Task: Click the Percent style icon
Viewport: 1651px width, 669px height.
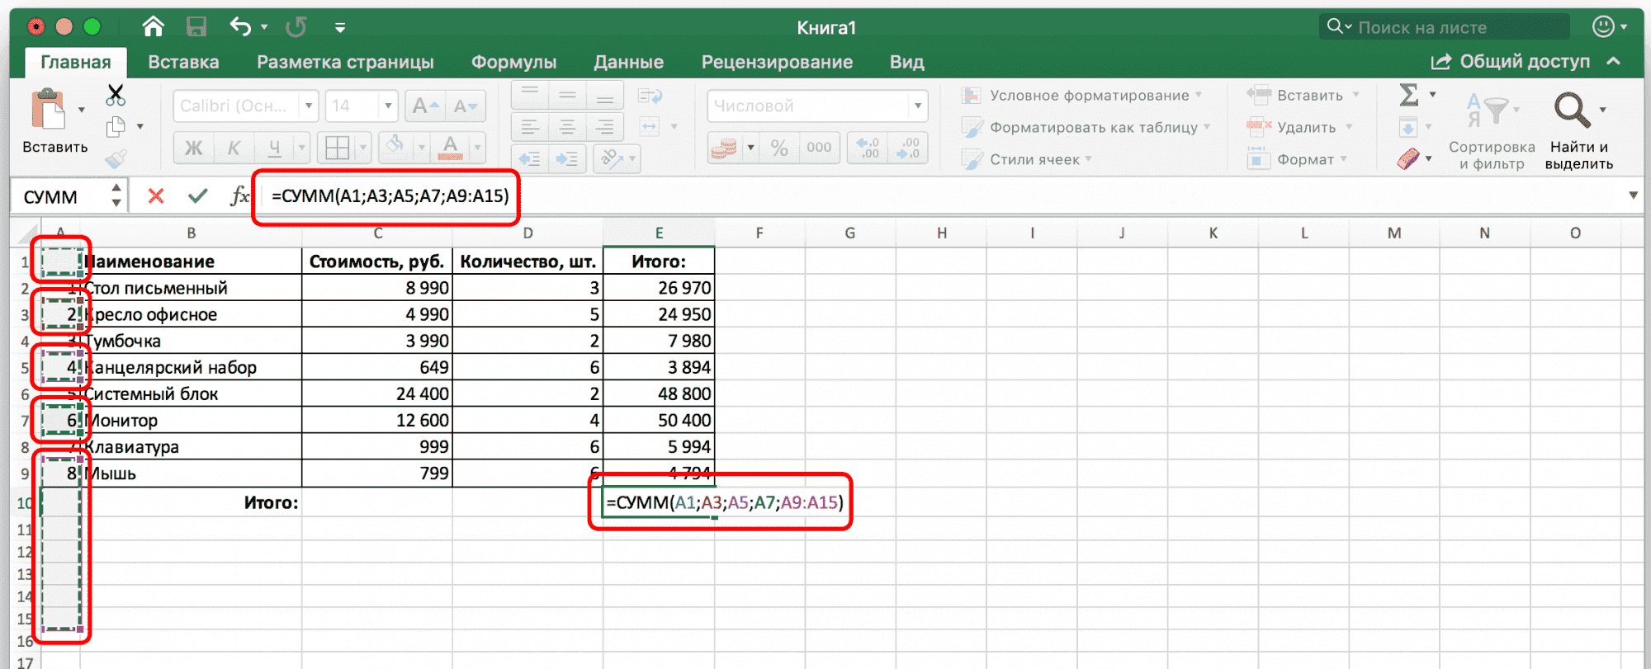Action: pos(779,148)
